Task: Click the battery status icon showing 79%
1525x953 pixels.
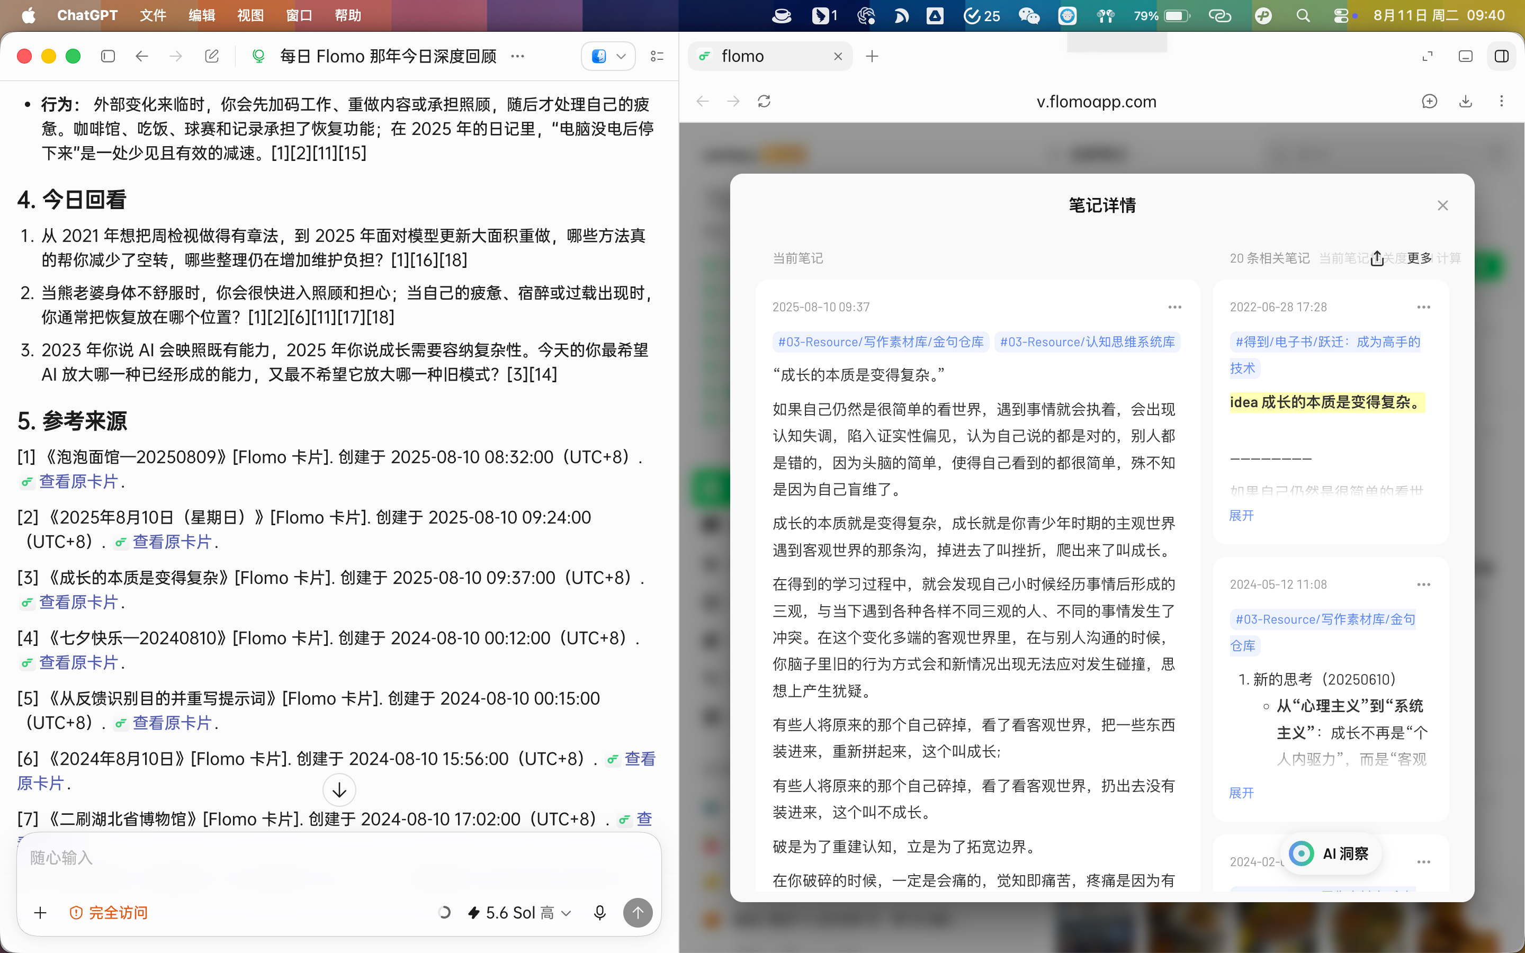Action: pyautogui.click(x=1161, y=15)
